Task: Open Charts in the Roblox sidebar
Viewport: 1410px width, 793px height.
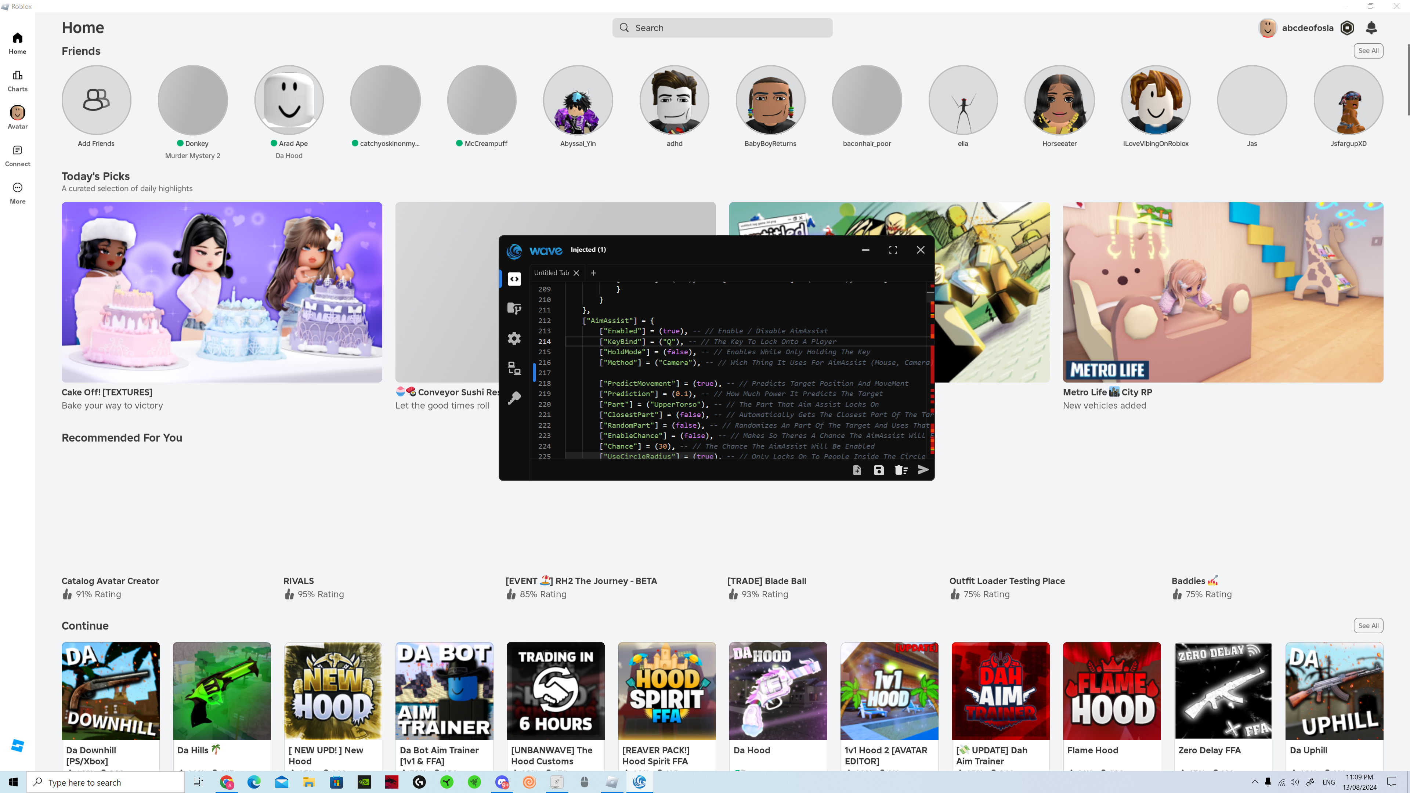Action: 18,80
